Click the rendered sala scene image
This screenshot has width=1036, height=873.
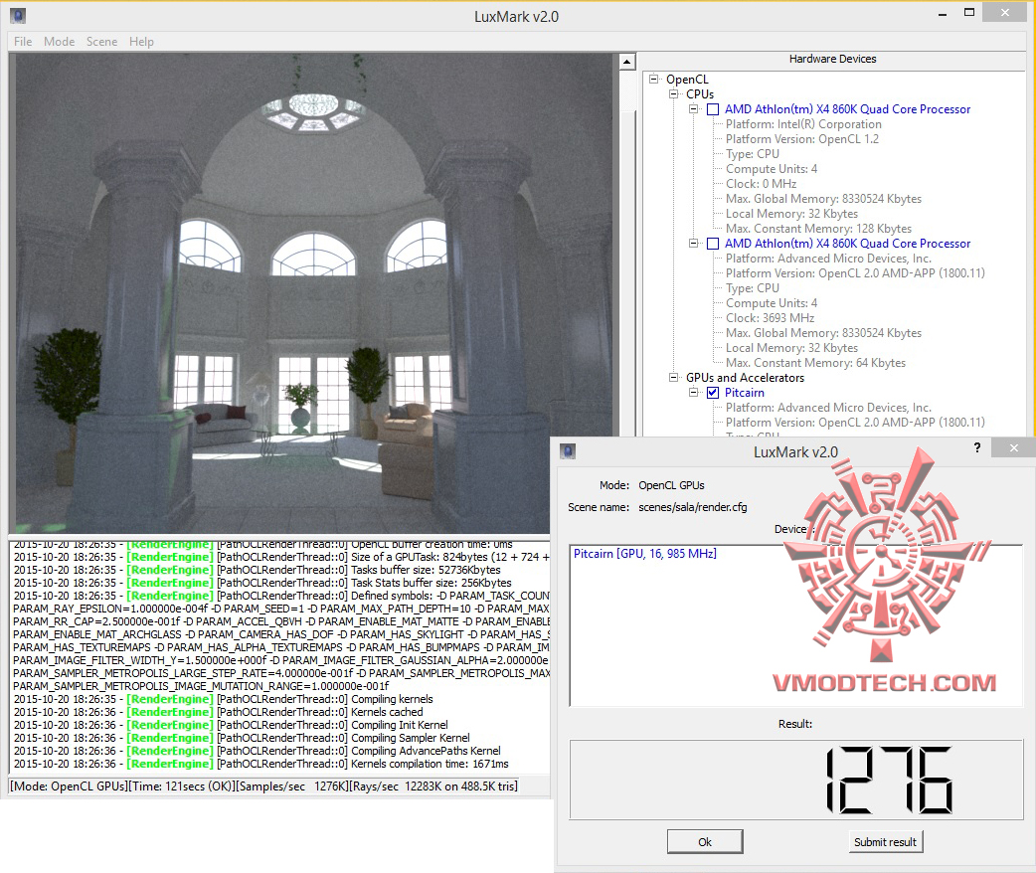314,292
